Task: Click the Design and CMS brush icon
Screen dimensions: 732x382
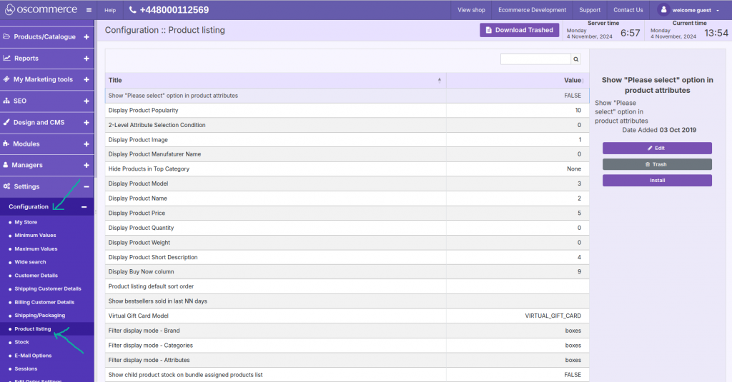Action: pyautogui.click(x=6, y=122)
